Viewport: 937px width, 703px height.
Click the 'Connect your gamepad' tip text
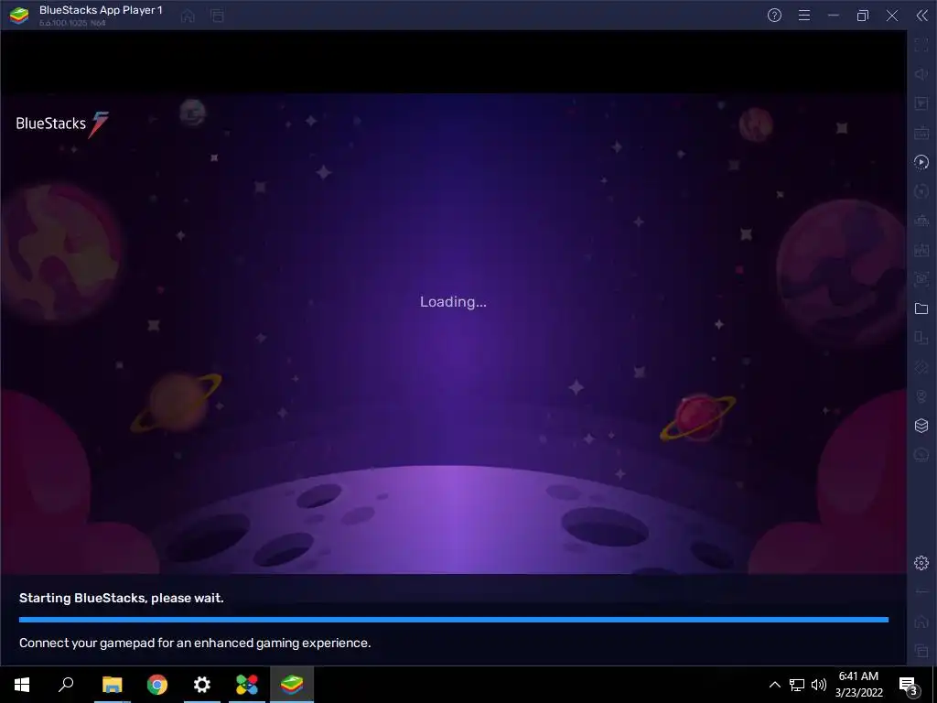[195, 644]
